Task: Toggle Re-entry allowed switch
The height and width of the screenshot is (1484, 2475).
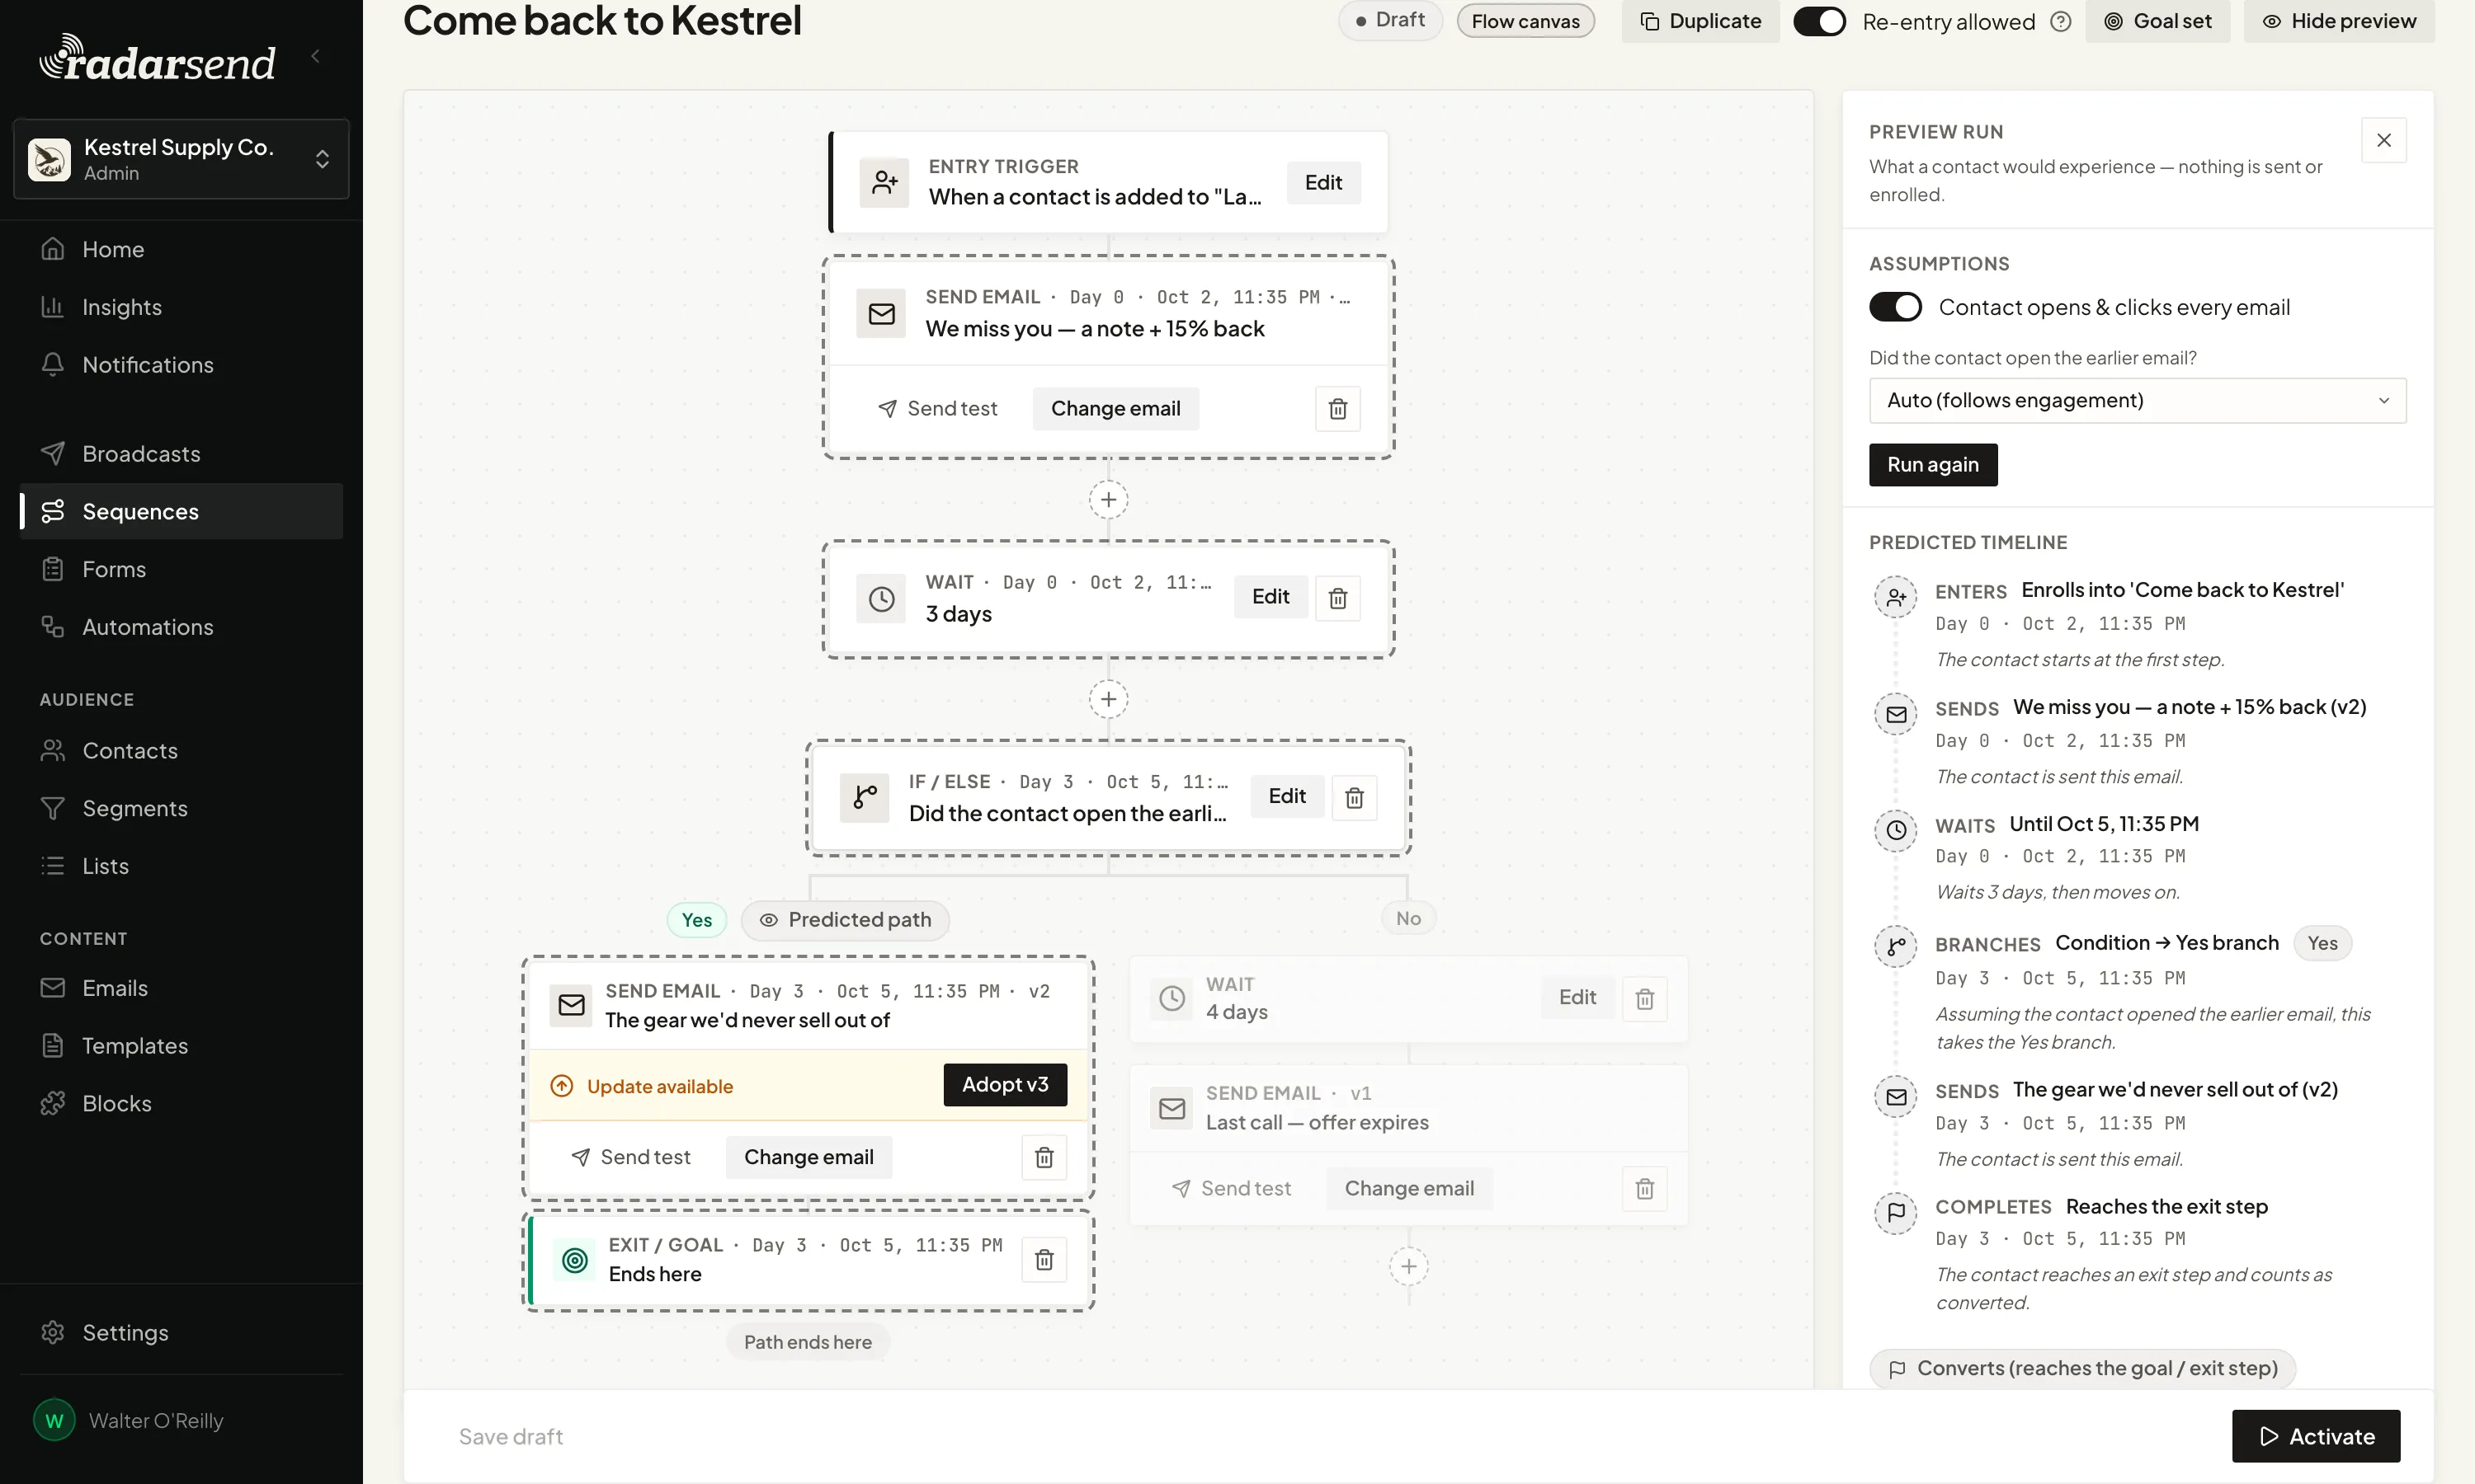Action: (1819, 22)
